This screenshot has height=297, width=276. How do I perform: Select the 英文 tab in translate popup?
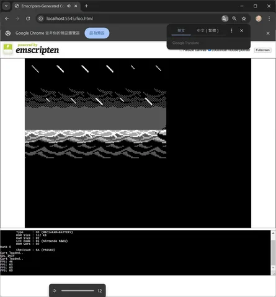tap(181, 30)
